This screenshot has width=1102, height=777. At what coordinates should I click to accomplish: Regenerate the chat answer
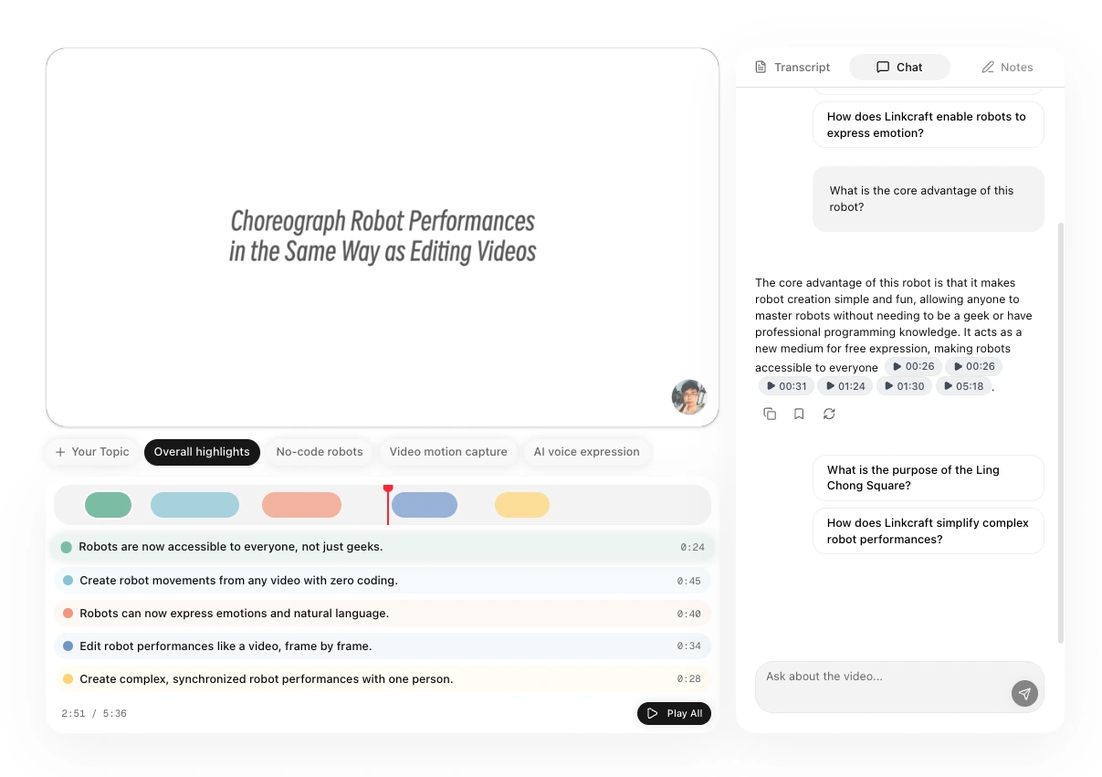(x=829, y=414)
